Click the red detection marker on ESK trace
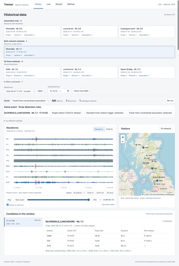Viewport: 179px width, 266px height. [x=36, y=139]
